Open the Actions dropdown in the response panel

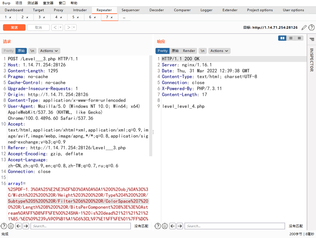tap(219, 51)
